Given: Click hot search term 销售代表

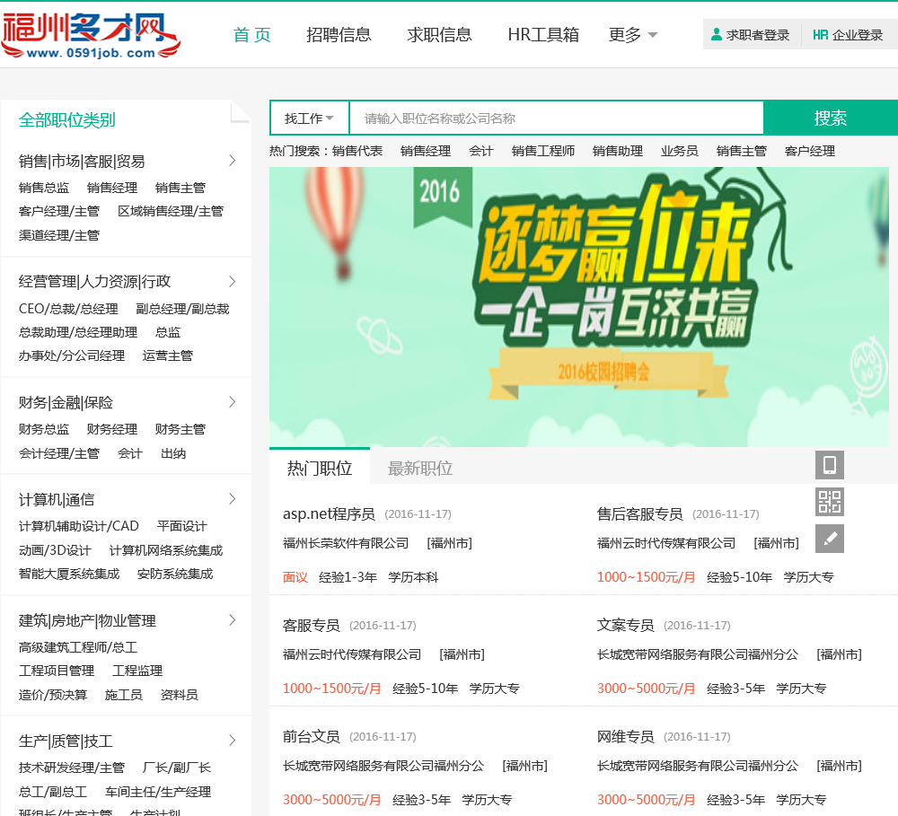Looking at the screenshot, I should [357, 151].
